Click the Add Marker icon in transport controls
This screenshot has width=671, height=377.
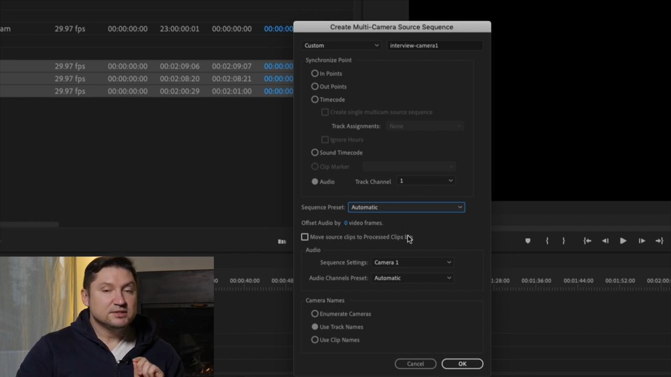pos(528,241)
